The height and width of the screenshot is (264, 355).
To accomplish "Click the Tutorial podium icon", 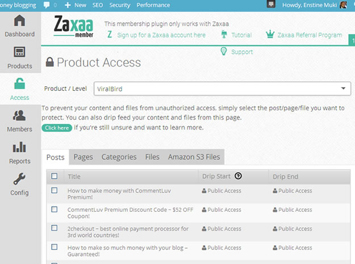I will [x=224, y=35].
